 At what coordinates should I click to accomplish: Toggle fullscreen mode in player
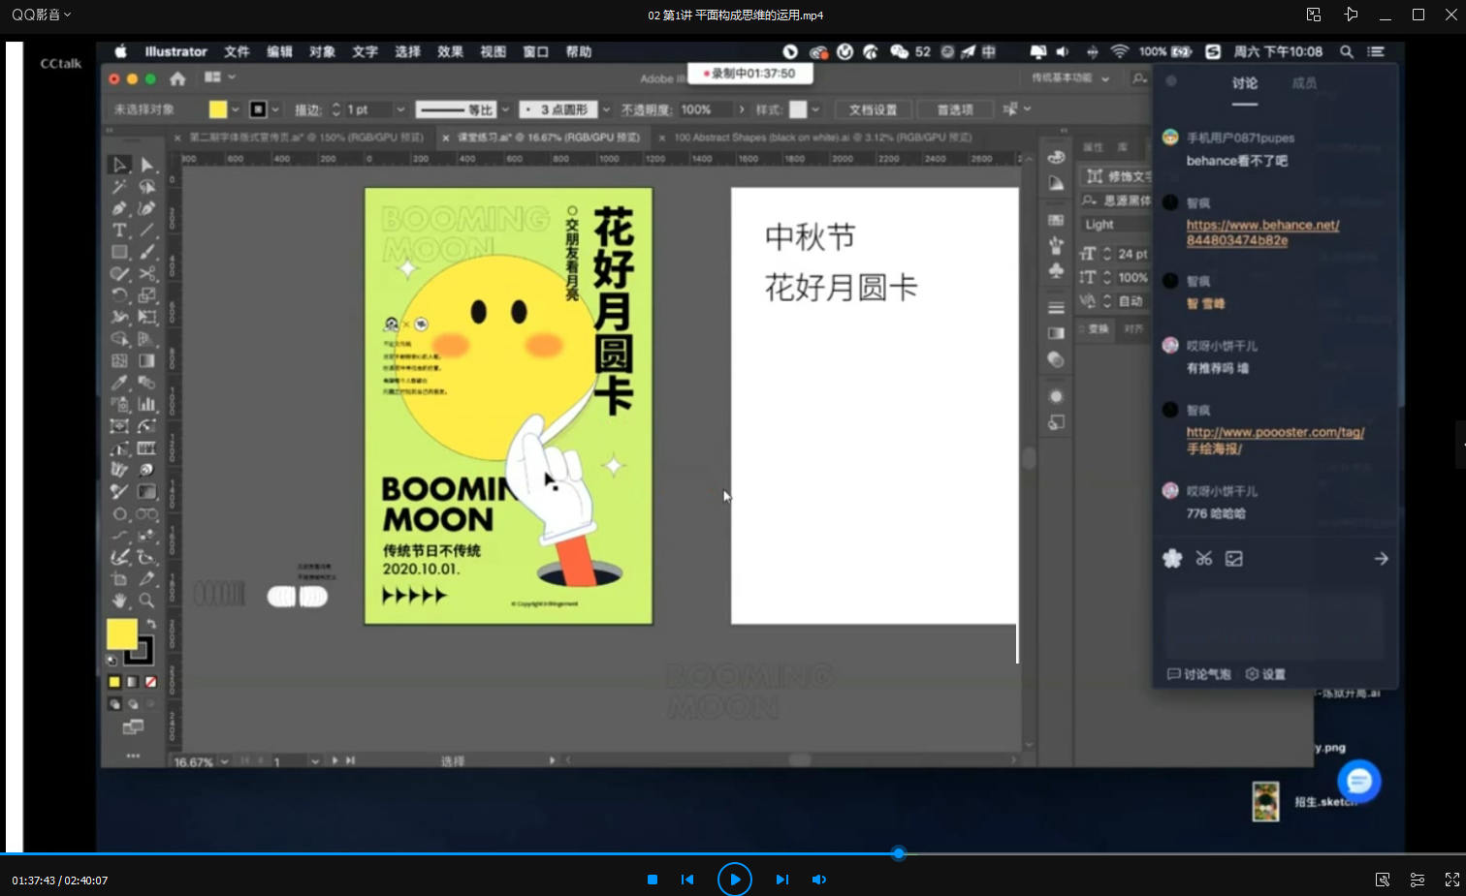[1451, 880]
